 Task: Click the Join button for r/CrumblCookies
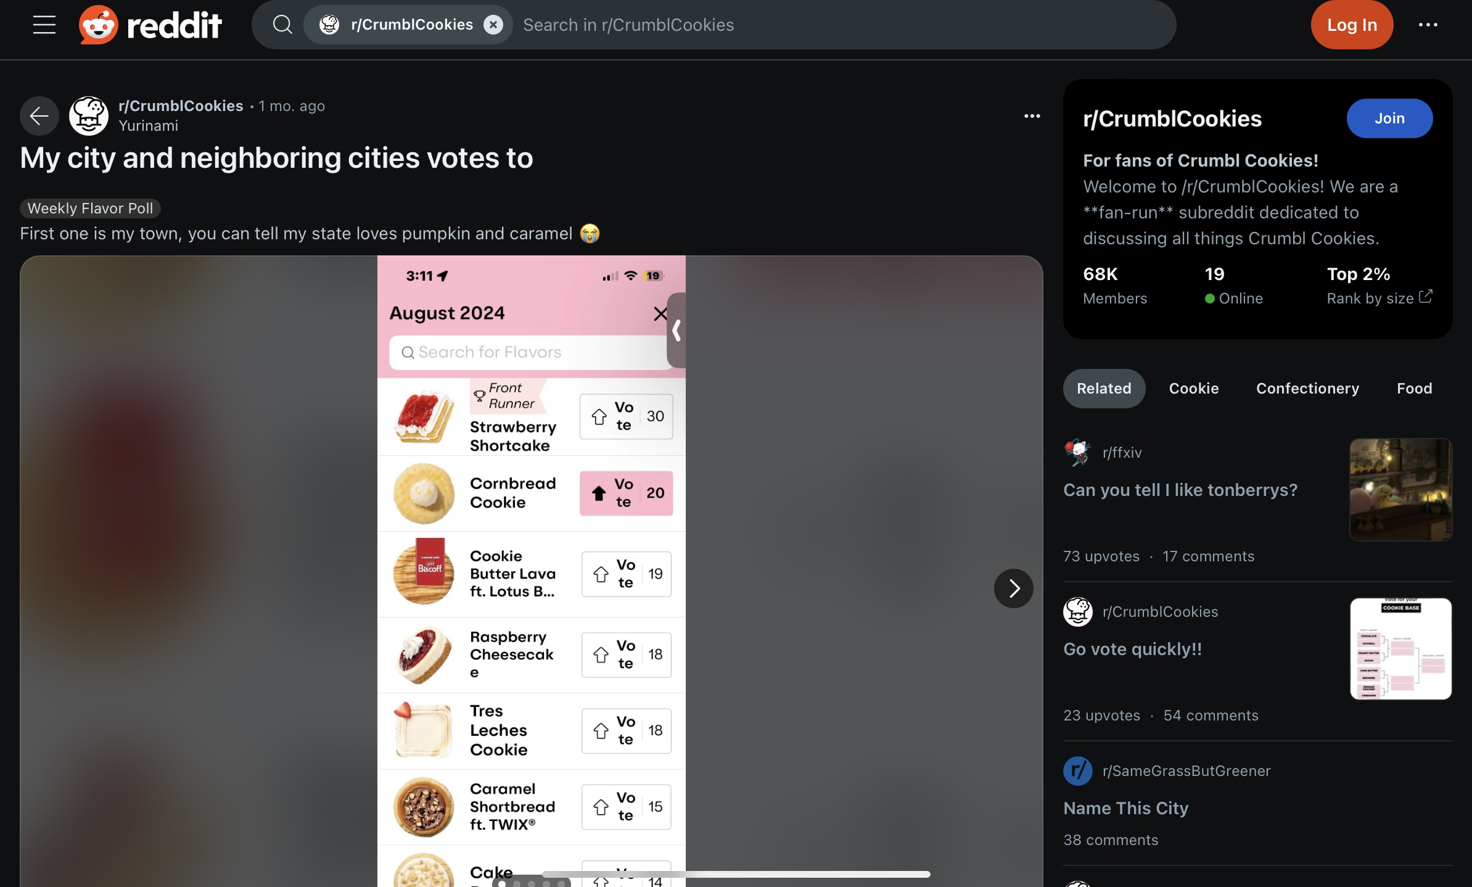point(1389,118)
